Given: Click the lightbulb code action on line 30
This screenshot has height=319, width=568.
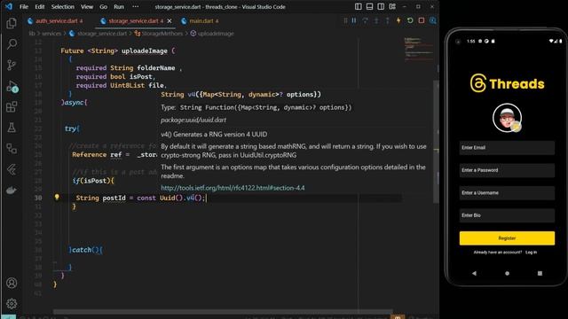Looking at the screenshot, I should coord(57,197).
